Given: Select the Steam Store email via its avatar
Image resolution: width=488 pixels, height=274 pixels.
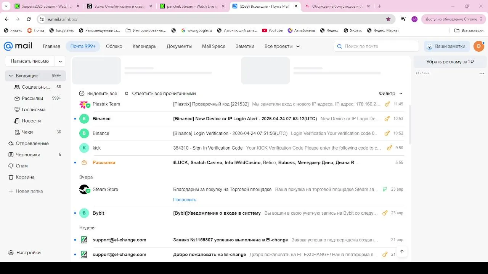Looking at the screenshot, I should coord(84,189).
